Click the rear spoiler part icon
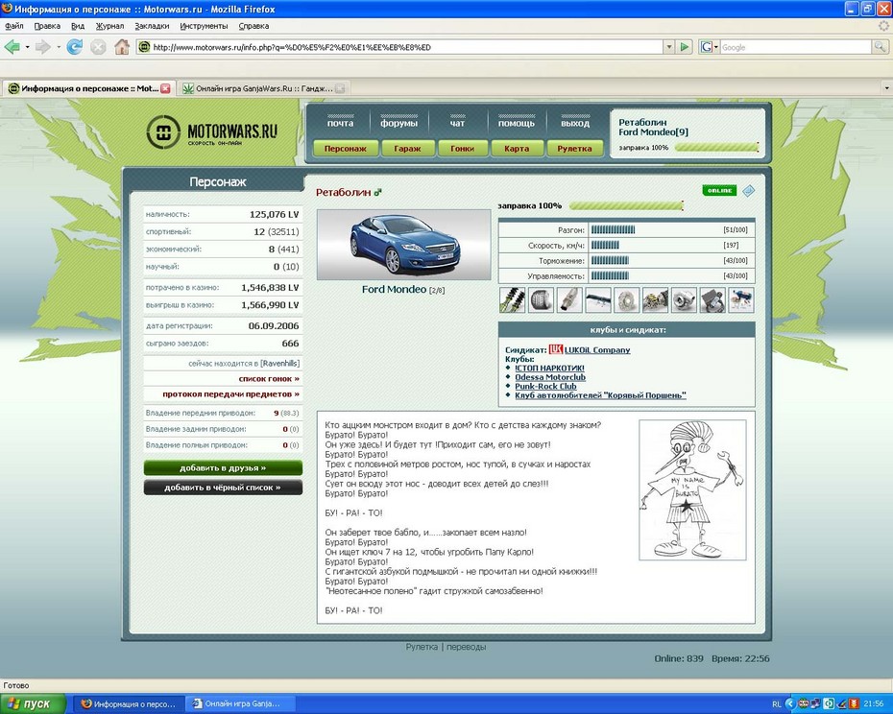This screenshot has width=893, height=714. point(598,299)
